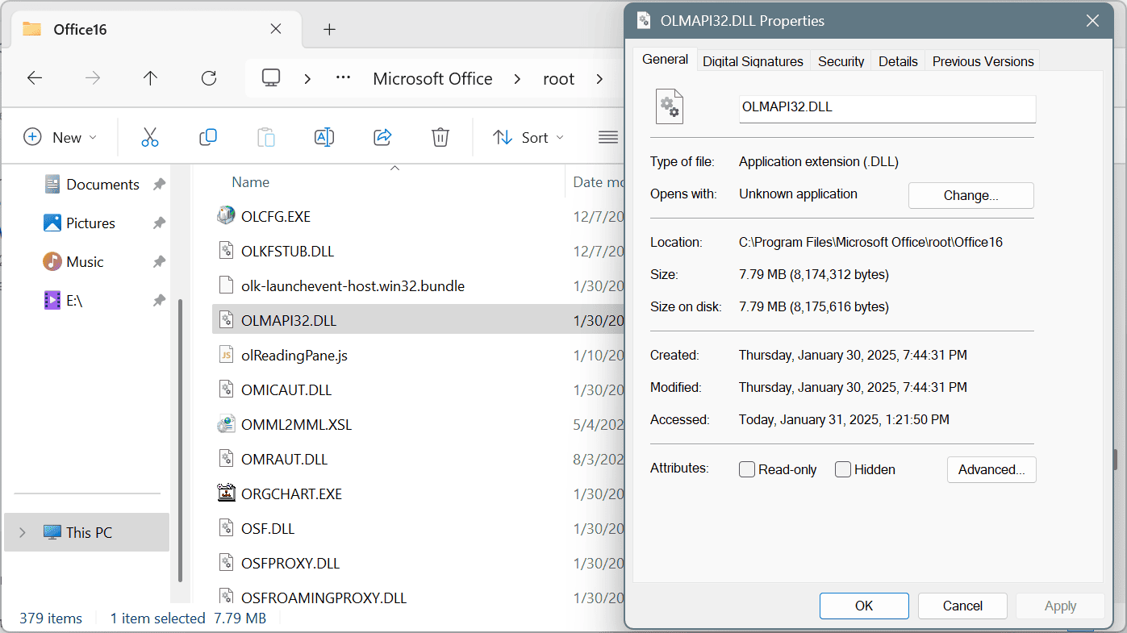Image resolution: width=1127 pixels, height=633 pixels.
Task: Expand the This PC tree node
Action: pyautogui.click(x=22, y=532)
